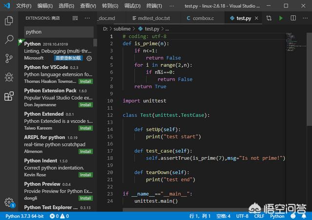
Task: Open the Source Control view
Action: click(x=9, y=58)
